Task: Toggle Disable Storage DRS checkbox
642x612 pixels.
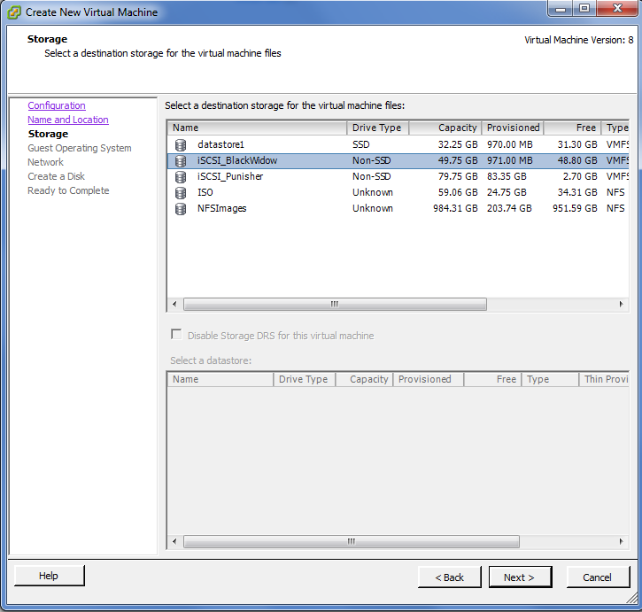Action: coord(176,336)
